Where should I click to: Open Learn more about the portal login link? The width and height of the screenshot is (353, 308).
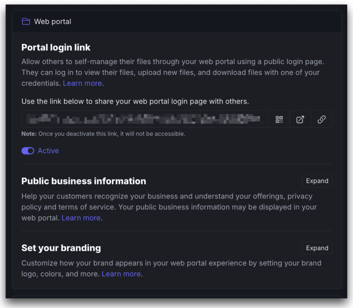click(x=82, y=83)
